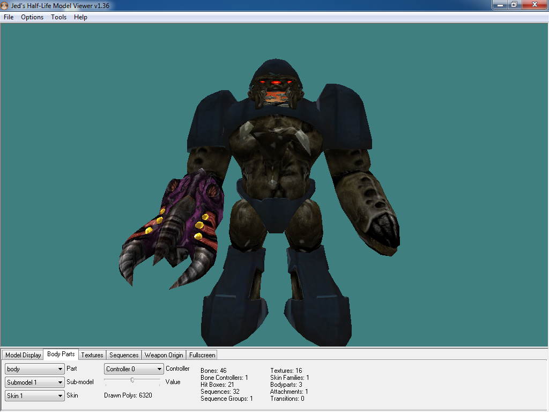The height and width of the screenshot is (412, 549).
Task: Click the 'Hit Boxes: 21' statistic
Action: point(218,384)
